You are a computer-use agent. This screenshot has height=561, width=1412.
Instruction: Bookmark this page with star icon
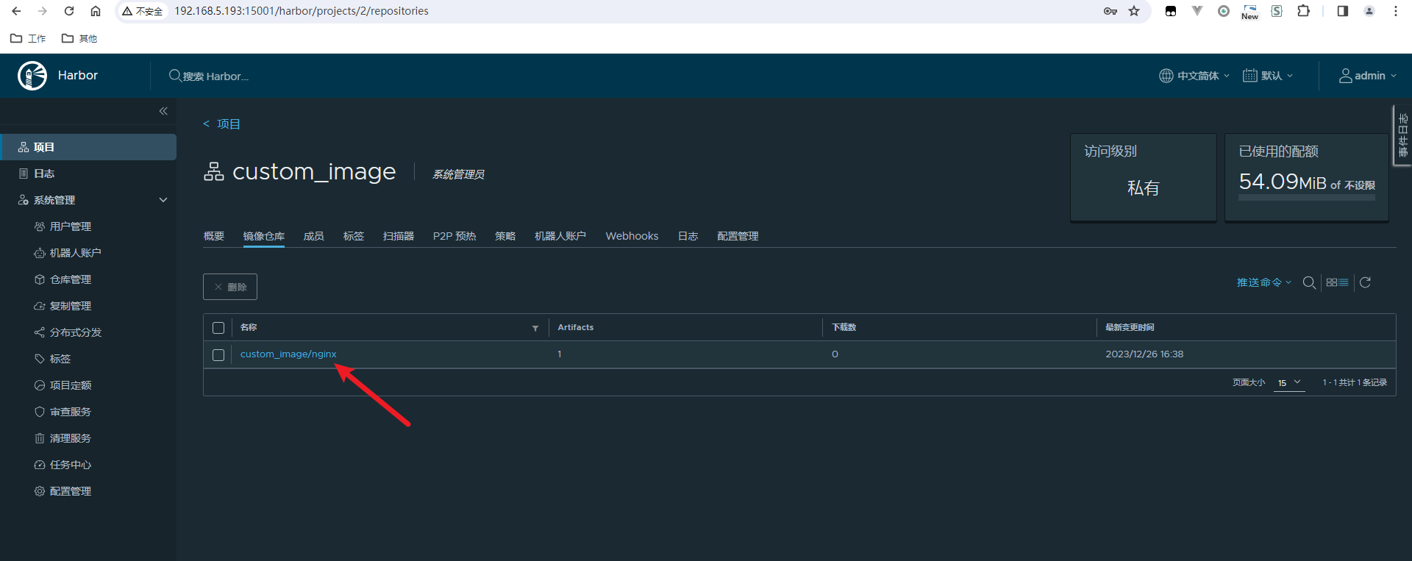click(1134, 11)
